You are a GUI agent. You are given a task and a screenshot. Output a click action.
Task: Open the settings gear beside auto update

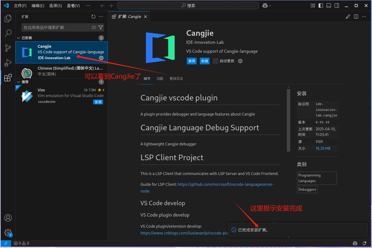pyautogui.click(x=240, y=61)
